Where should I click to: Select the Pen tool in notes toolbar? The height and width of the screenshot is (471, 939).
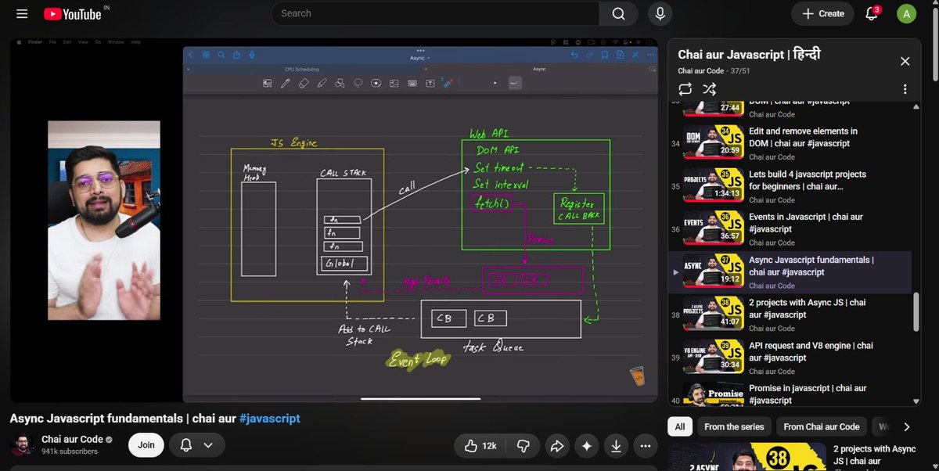tap(285, 83)
